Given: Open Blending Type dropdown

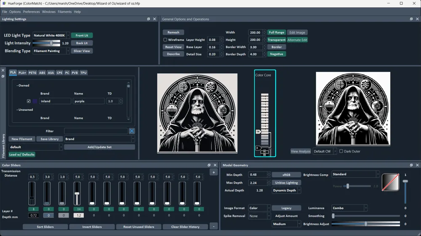Looking at the screenshot, I should [51, 51].
